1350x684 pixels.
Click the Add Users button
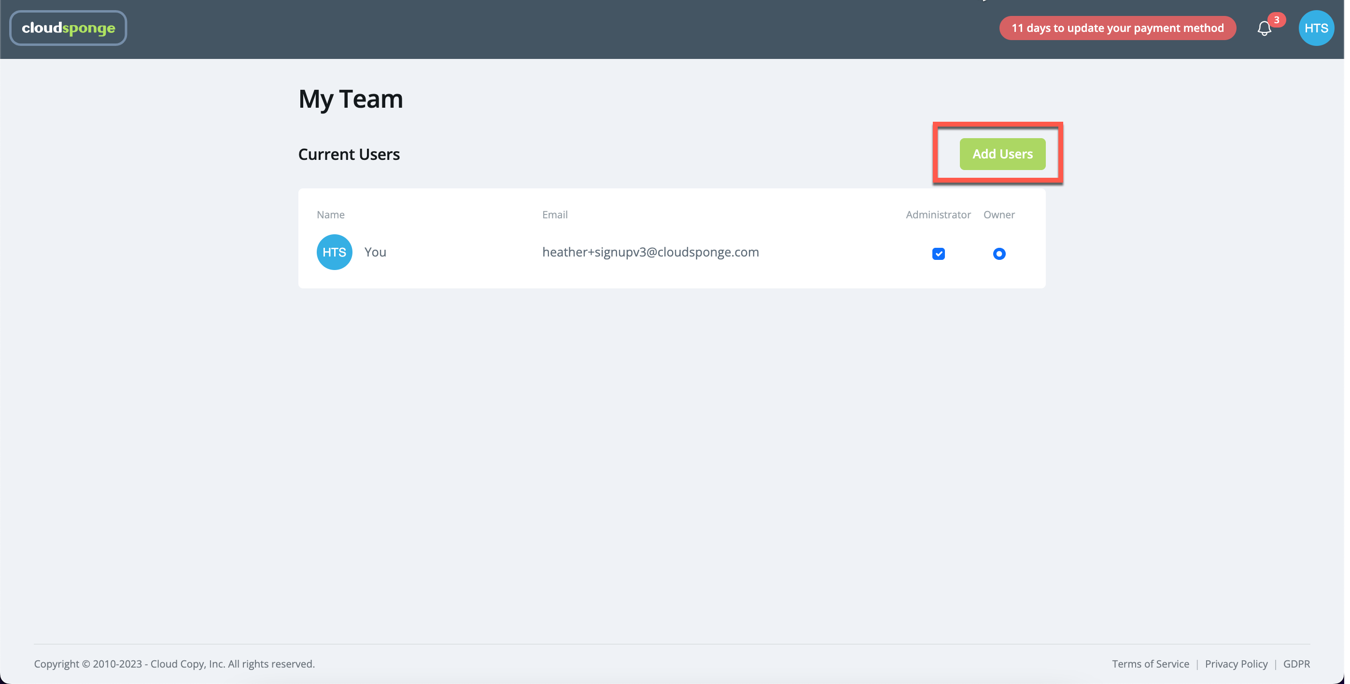pos(1002,154)
